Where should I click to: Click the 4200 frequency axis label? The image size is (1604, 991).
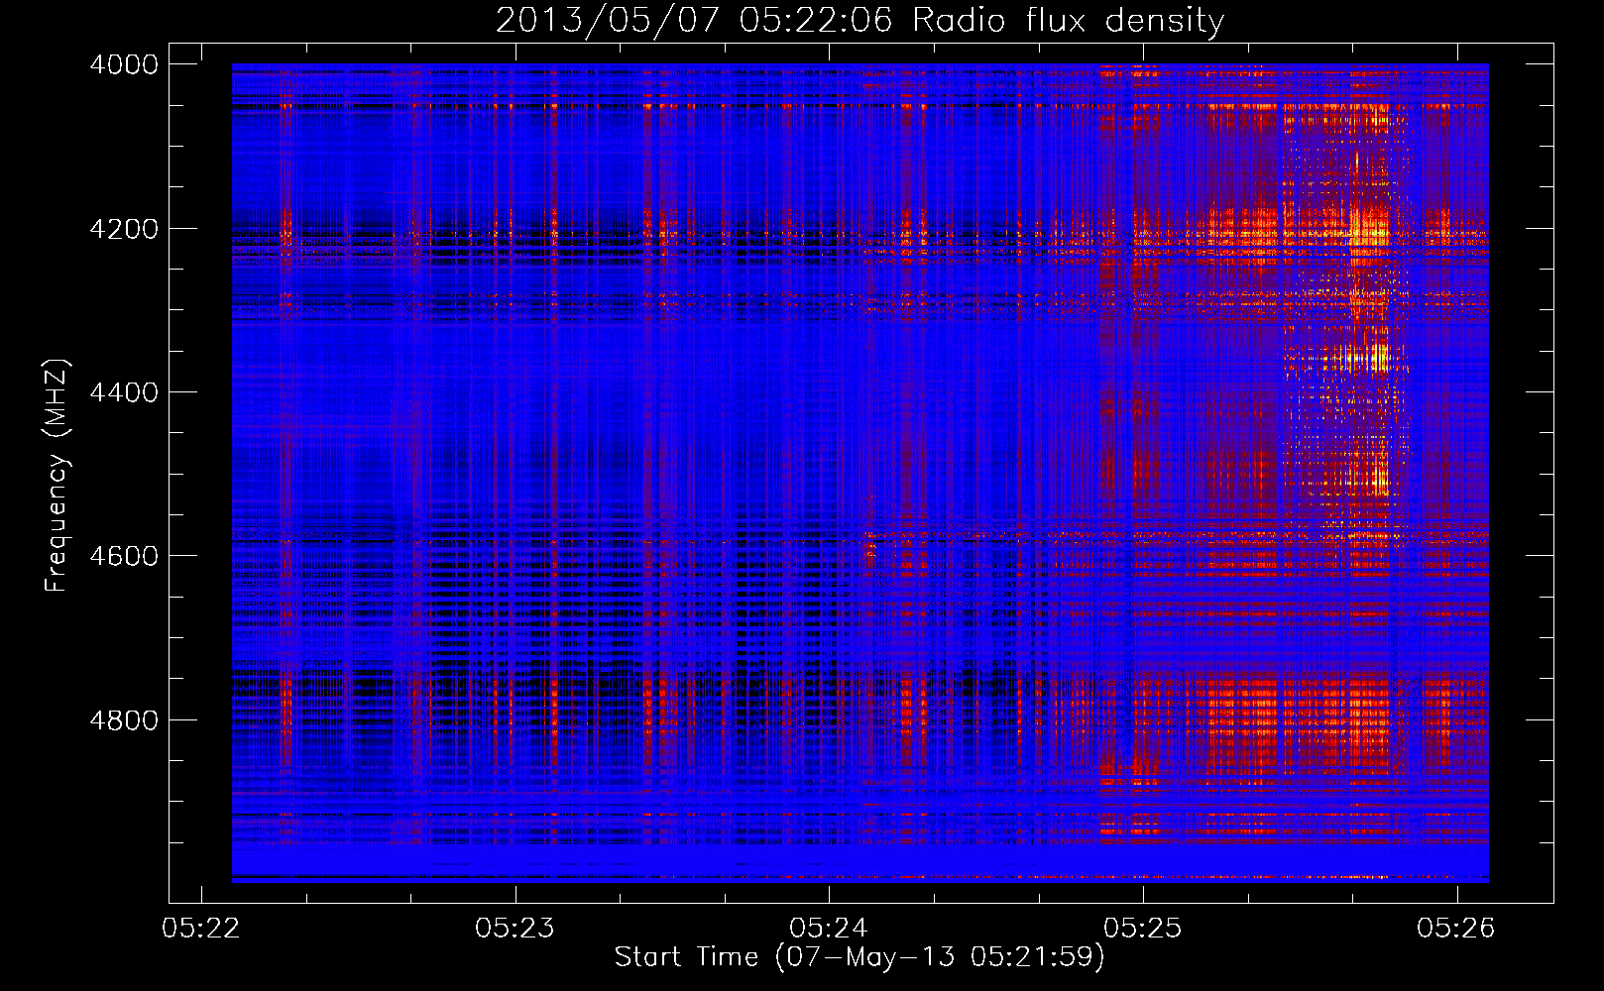click(x=124, y=228)
